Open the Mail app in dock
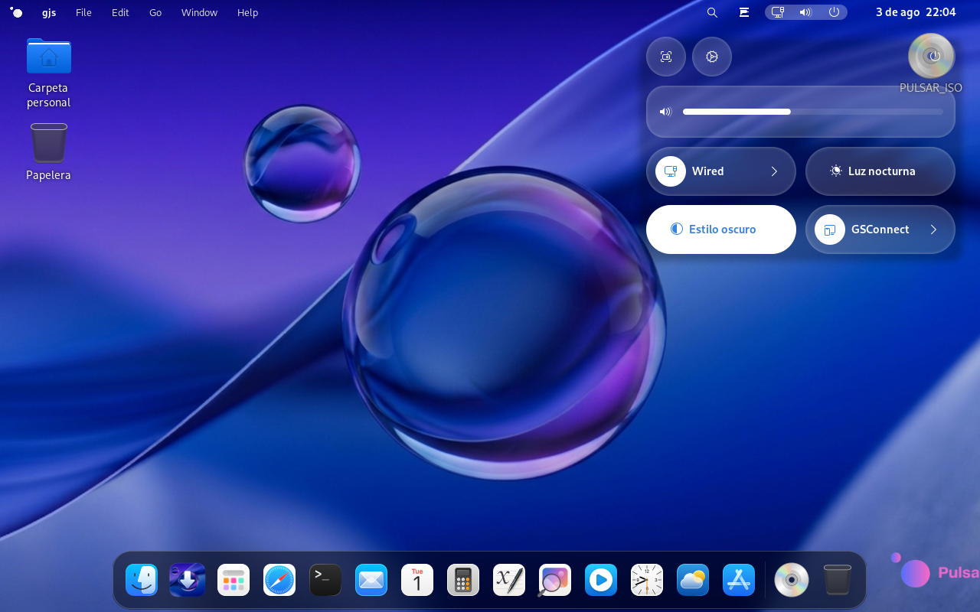The image size is (980, 612). pos(371,580)
